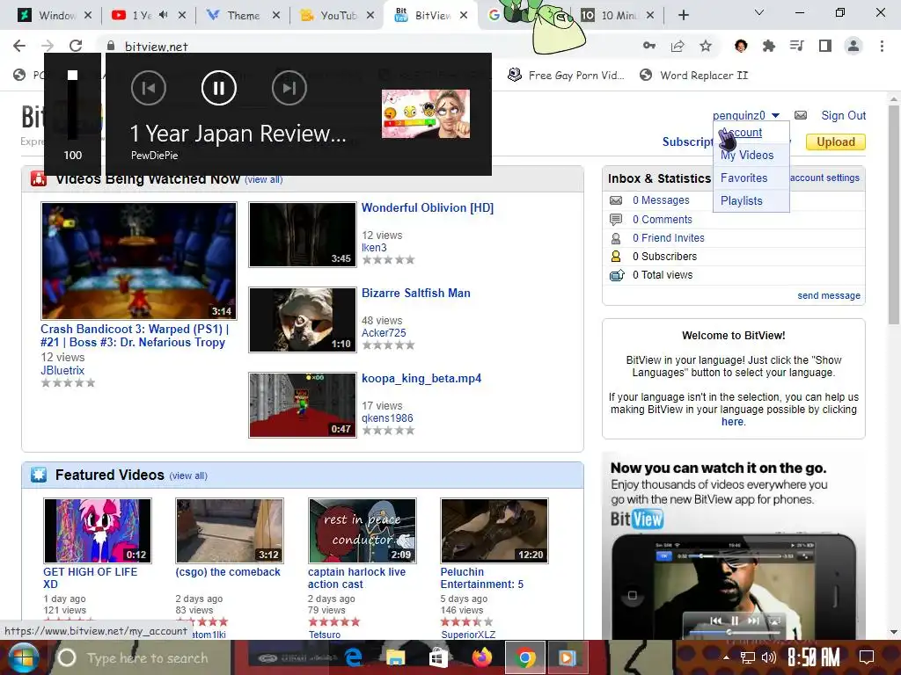
Task: Open 0 Messages in Inbox & Statistics
Action: coord(661,200)
